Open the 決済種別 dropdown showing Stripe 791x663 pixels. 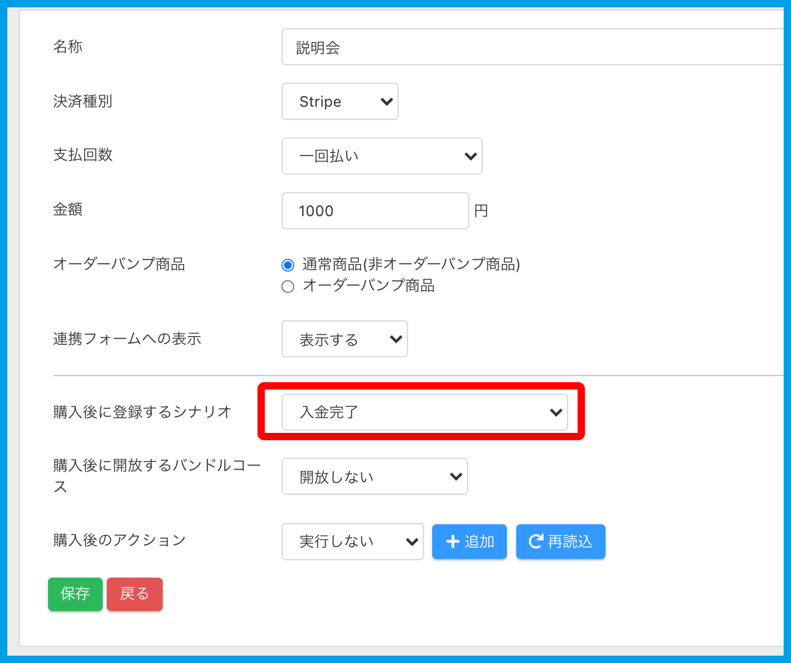point(339,101)
